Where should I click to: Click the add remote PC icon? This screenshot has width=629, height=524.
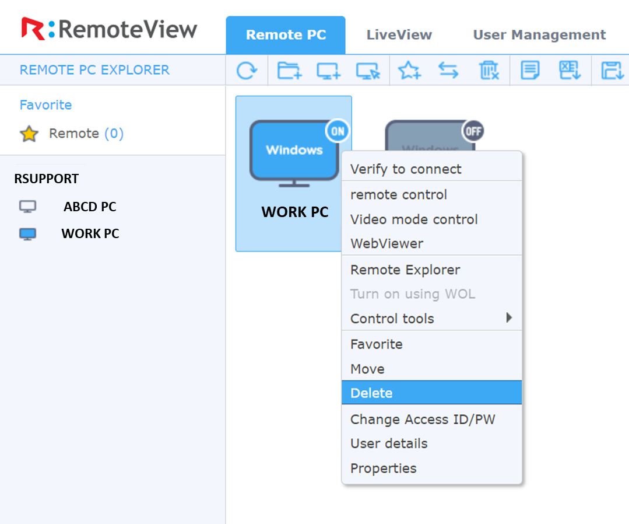pyautogui.click(x=329, y=71)
